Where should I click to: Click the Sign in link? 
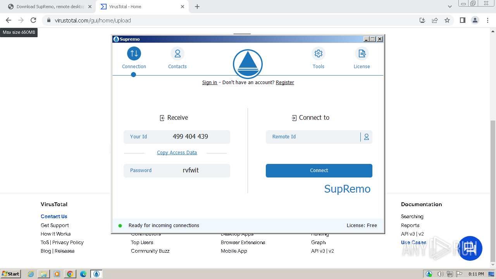(x=210, y=83)
